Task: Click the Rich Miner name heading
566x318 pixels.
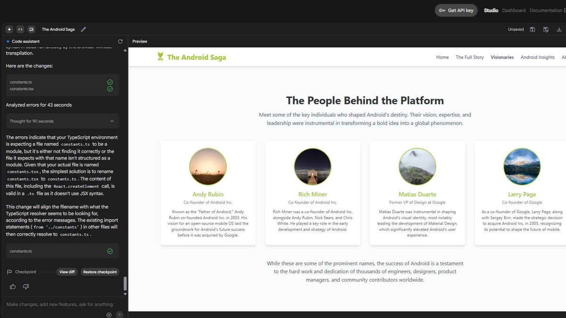Action: tap(313, 194)
